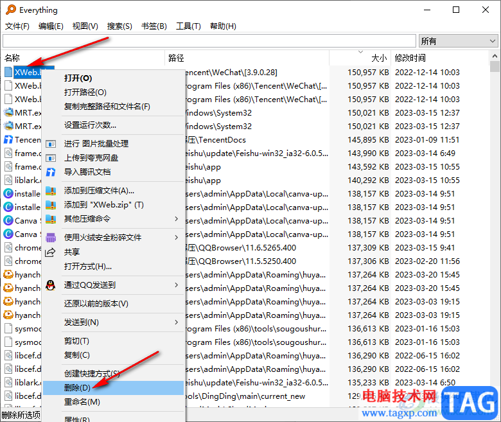
Task: Click size value 145,895 KB
Action: pyautogui.click(x=369, y=139)
